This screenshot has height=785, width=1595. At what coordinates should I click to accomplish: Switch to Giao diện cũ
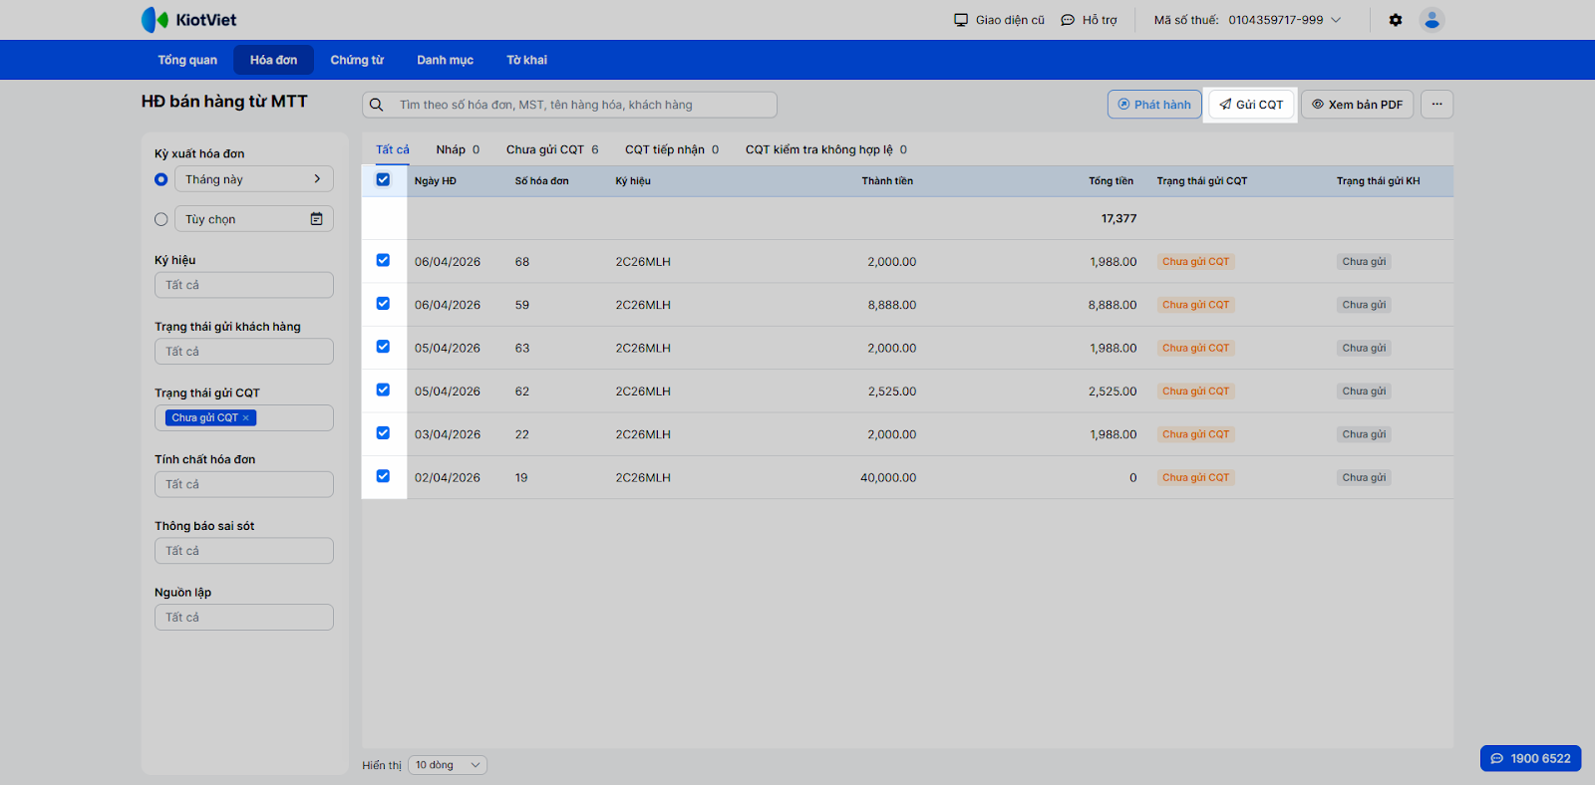pyautogui.click(x=999, y=20)
